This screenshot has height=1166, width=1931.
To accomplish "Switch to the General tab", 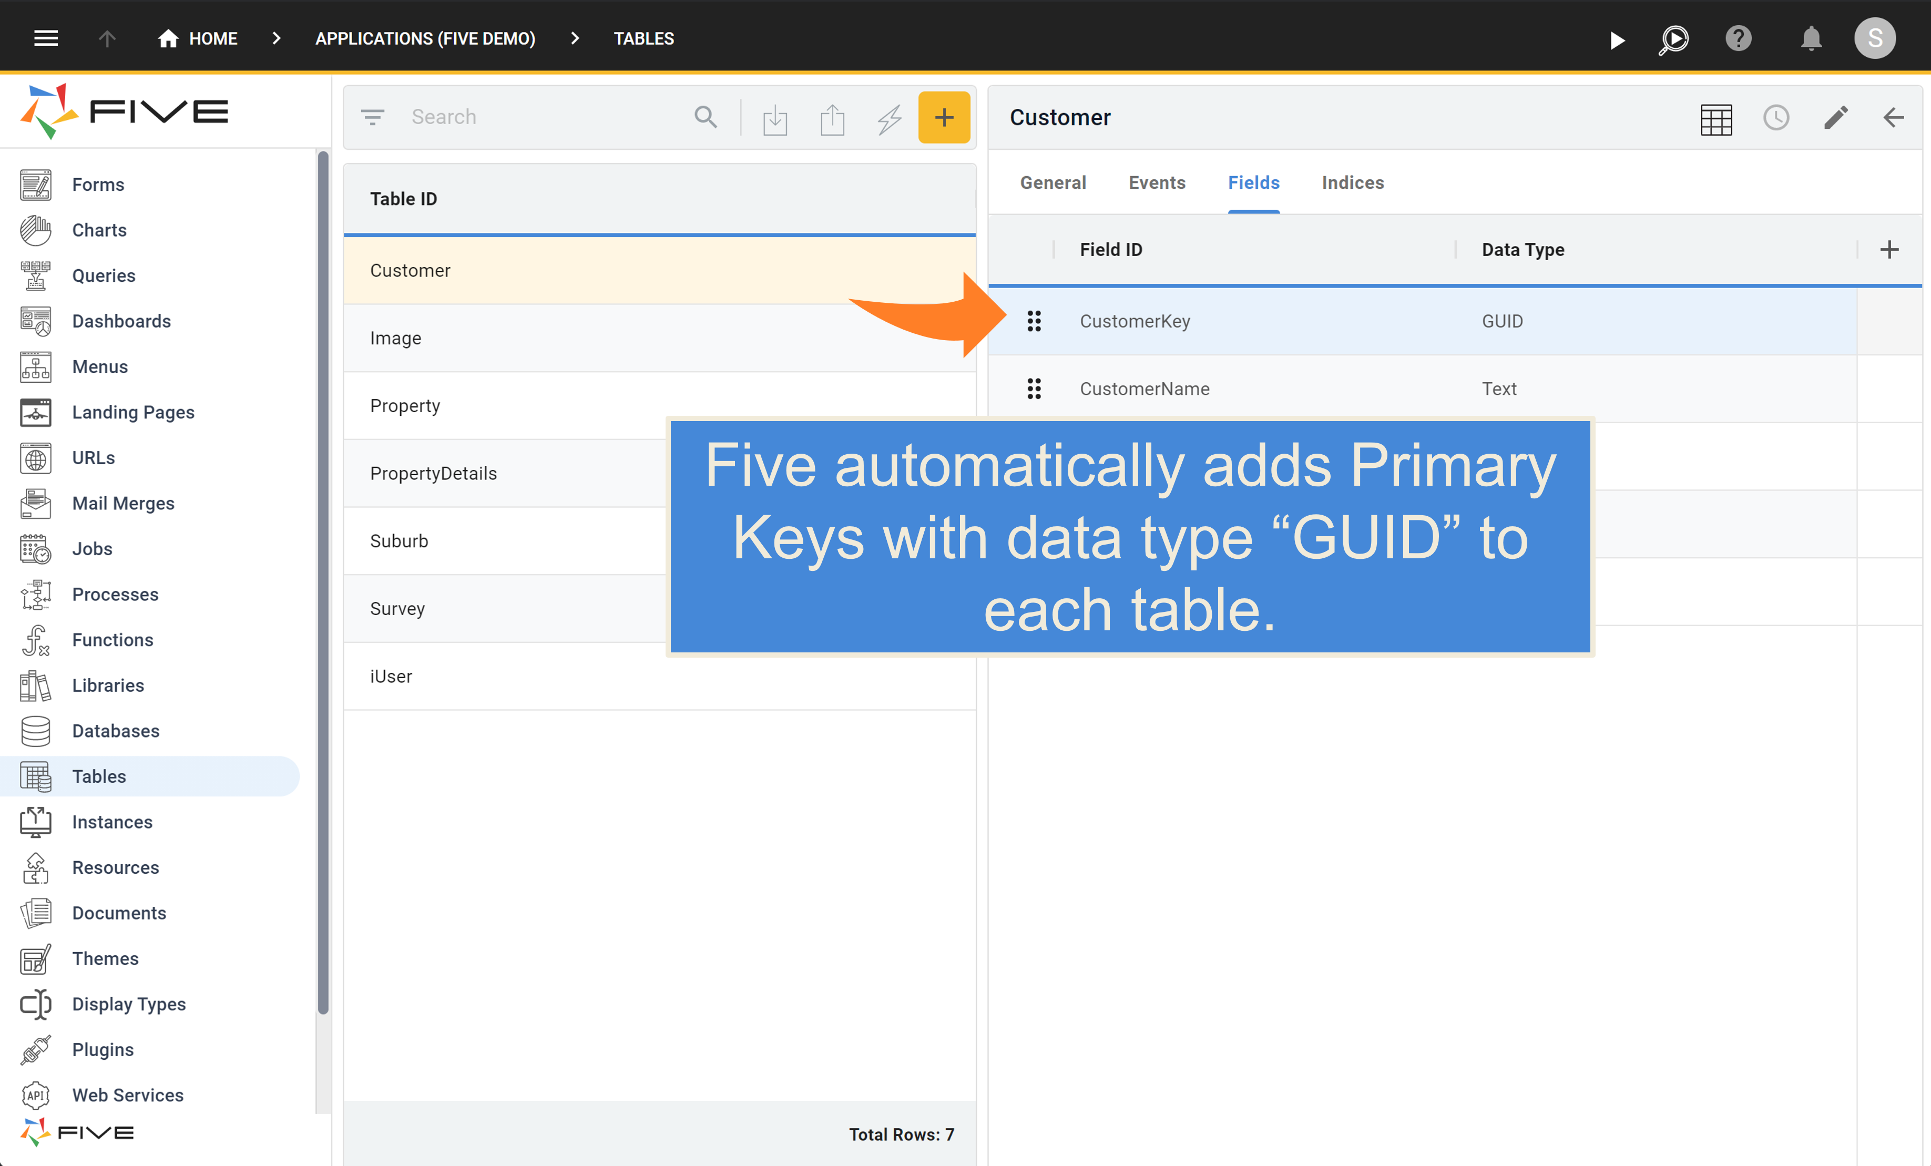I will pos(1053,182).
